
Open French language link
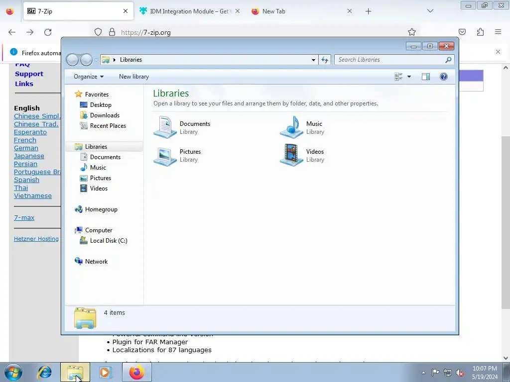point(25,140)
